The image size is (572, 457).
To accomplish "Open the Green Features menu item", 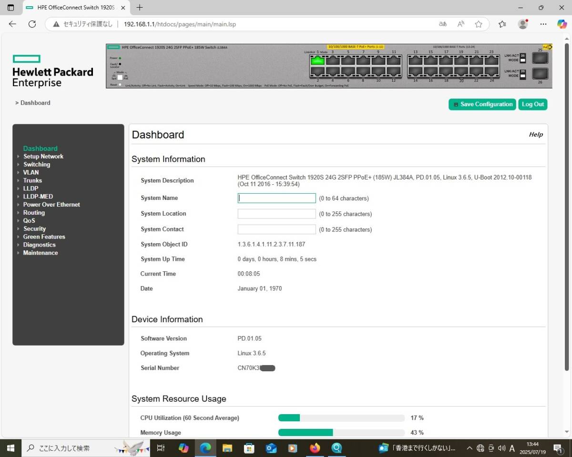I will click(x=44, y=237).
